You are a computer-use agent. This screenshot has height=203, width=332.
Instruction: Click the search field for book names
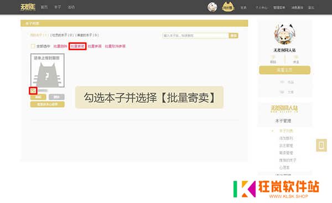(195, 35)
